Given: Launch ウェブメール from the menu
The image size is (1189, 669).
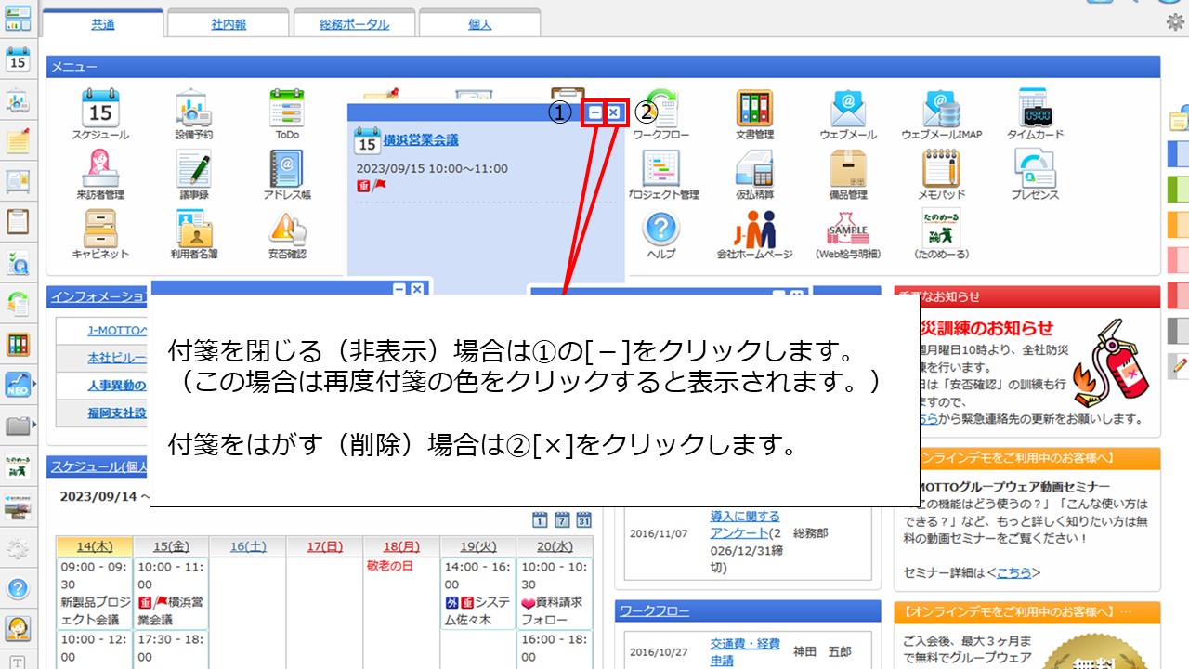Looking at the screenshot, I should click(x=847, y=110).
